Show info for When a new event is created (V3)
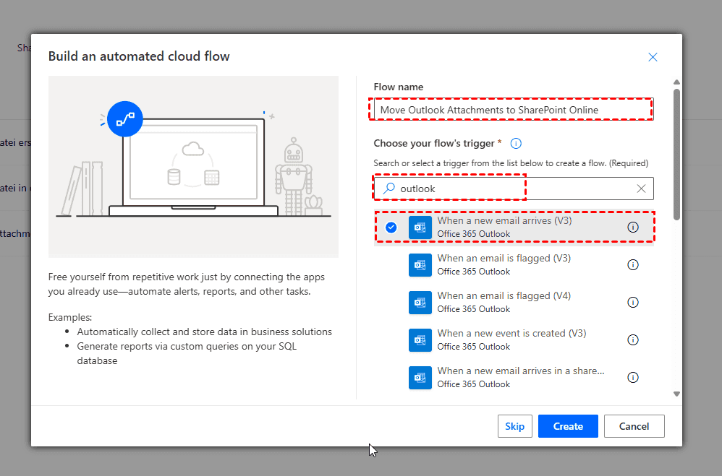The width and height of the screenshot is (722, 476). [x=633, y=340]
